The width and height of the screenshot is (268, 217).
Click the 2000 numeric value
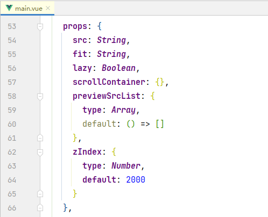pyautogui.click(x=136, y=180)
